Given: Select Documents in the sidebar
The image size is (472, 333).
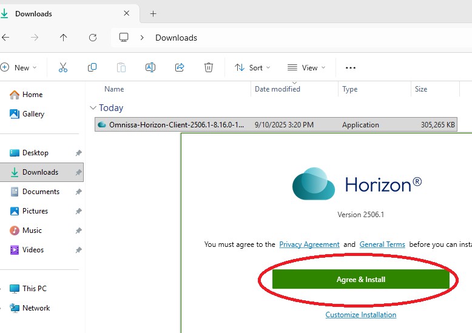Looking at the screenshot, I should point(41,192).
